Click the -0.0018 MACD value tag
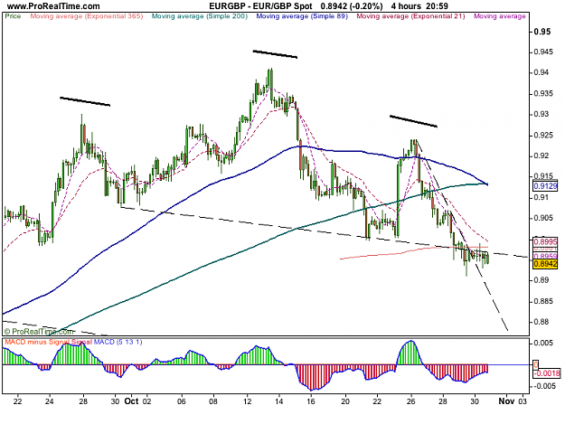This screenshot has width=565, height=424. pyautogui.click(x=547, y=373)
